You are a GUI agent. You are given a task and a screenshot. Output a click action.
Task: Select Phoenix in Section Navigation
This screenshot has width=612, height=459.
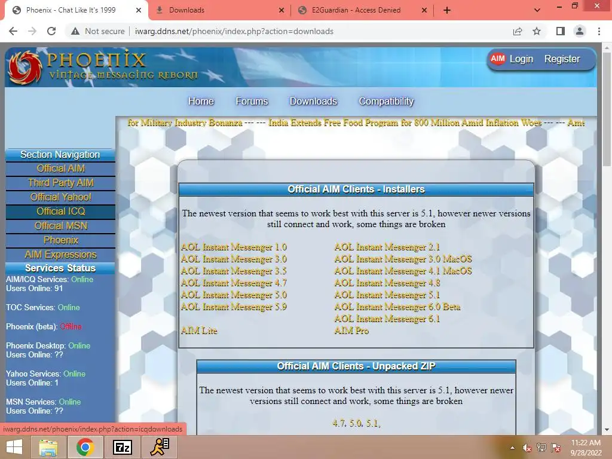(x=60, y=240)
